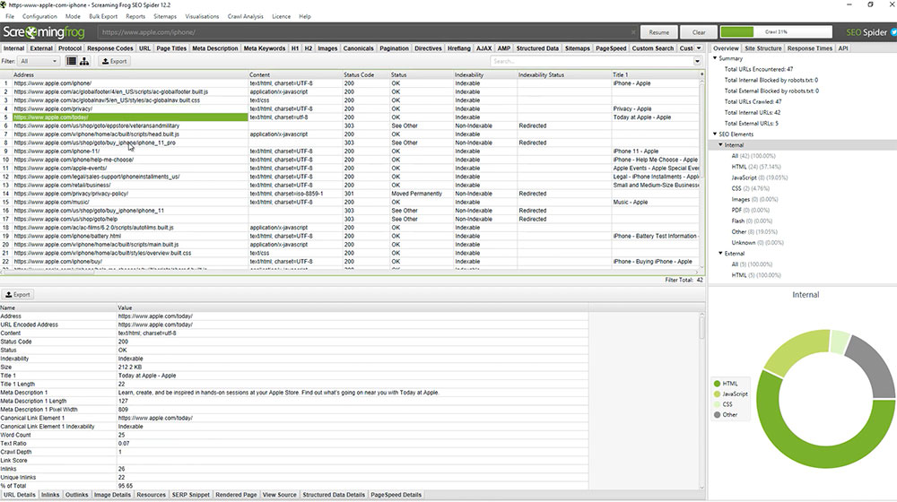
Task: Click the Twitter bird icon
Action: click(x=893, y=32)
